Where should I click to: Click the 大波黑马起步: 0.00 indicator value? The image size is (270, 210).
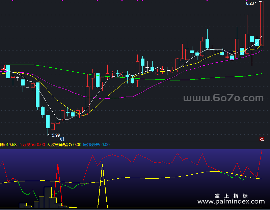pos(64,145)
